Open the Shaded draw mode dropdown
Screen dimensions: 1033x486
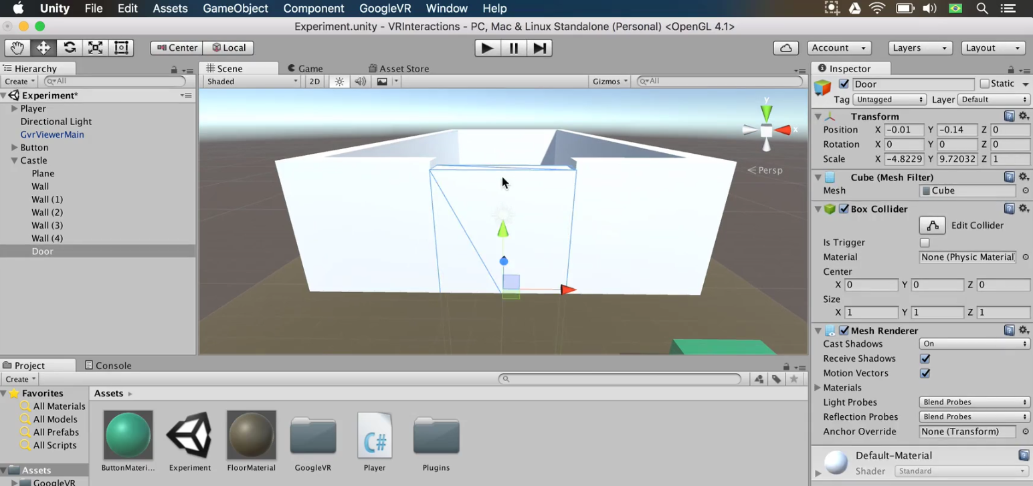point(251,81)
